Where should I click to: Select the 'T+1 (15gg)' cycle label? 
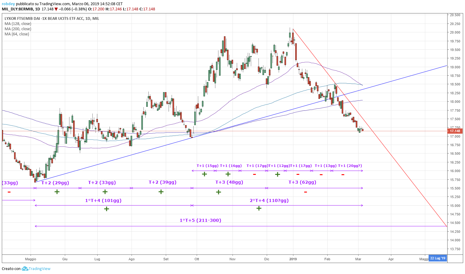coord(207,166)
